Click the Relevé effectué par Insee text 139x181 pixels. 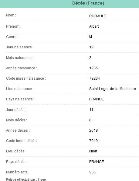(26, 179)
